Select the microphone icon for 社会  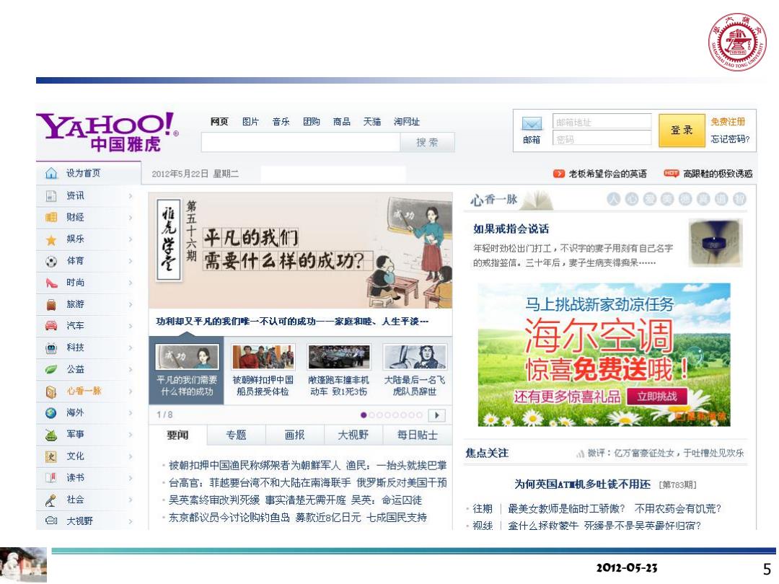(x=51, y=500)
